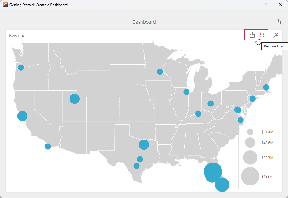This screenshot has height=198, width=288.
Task: Click the Revenue title label
Action: click(17, 35)
